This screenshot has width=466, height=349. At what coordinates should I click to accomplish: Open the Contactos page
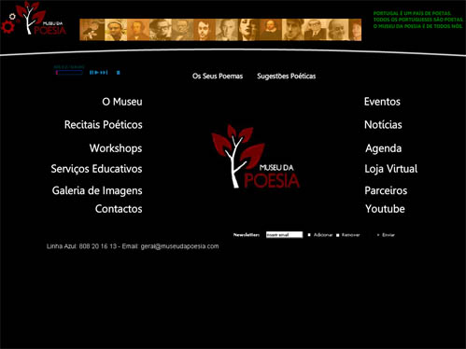point(119,209)
